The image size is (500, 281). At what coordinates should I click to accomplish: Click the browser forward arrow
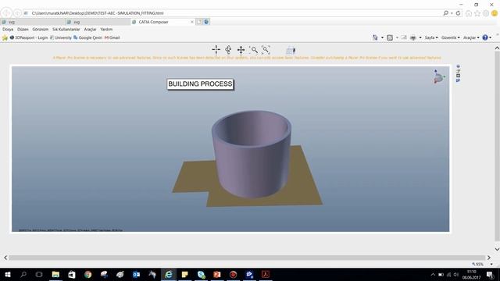pos(17,13)
